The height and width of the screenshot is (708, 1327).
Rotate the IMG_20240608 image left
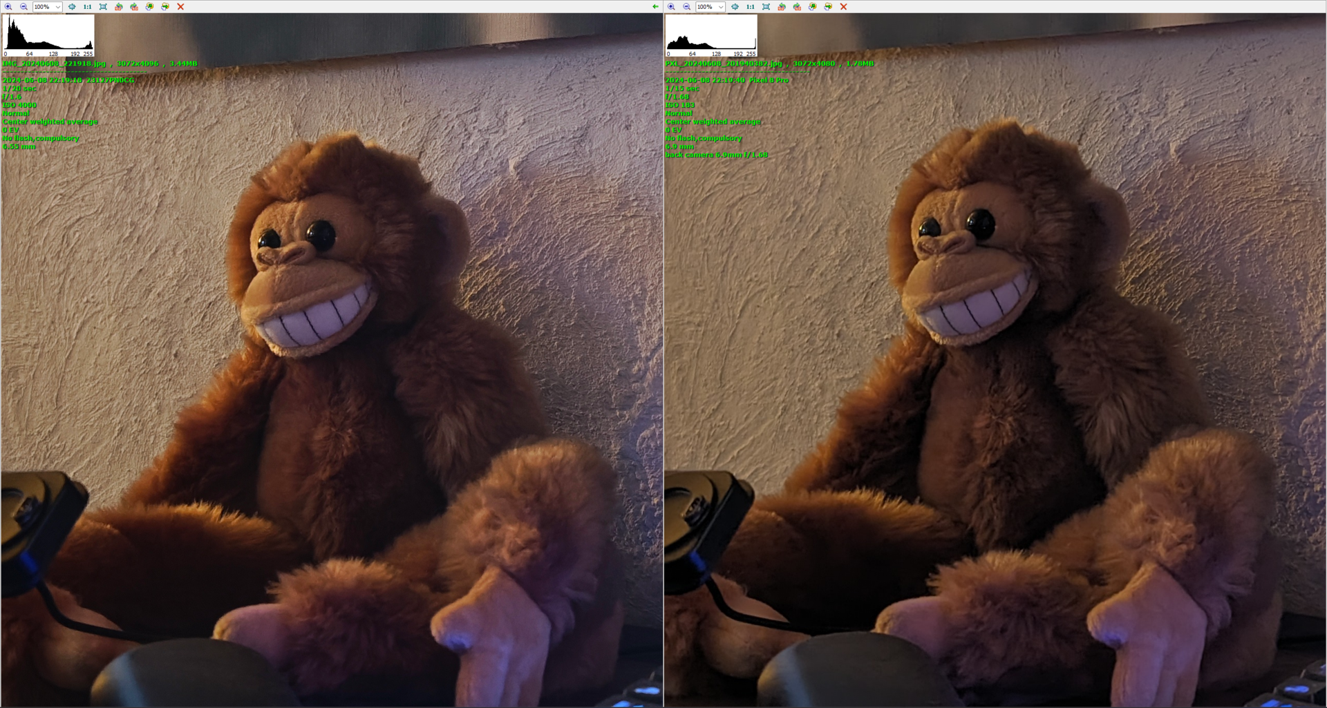point(119,7)
